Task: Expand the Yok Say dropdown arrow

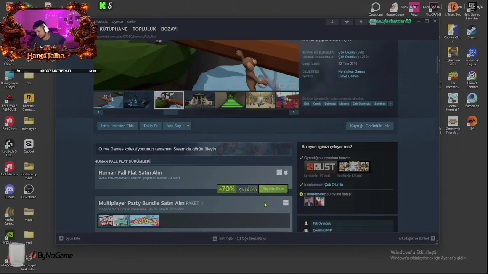Action: (x=188, y=126)
